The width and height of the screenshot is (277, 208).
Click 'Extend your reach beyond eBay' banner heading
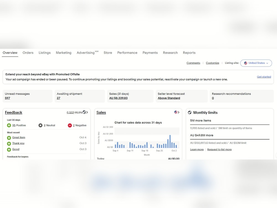coord(43,74)
